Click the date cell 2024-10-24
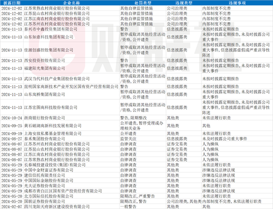 pyautogui.click(x=12, y=118)
